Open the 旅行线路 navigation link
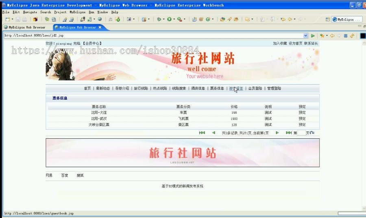This screenshot has height=218, width=366. [141, 88]
